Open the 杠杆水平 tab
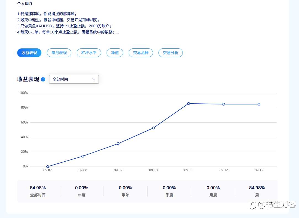The width and height of the screenshot is (299, 218). tap(89, 53)
